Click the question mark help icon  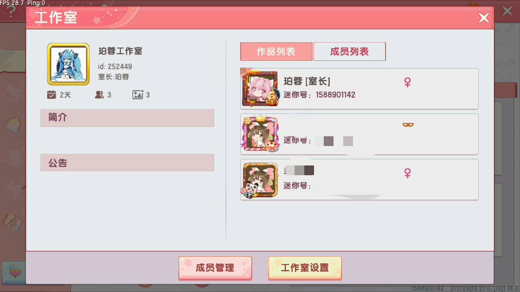click(11, 11)
